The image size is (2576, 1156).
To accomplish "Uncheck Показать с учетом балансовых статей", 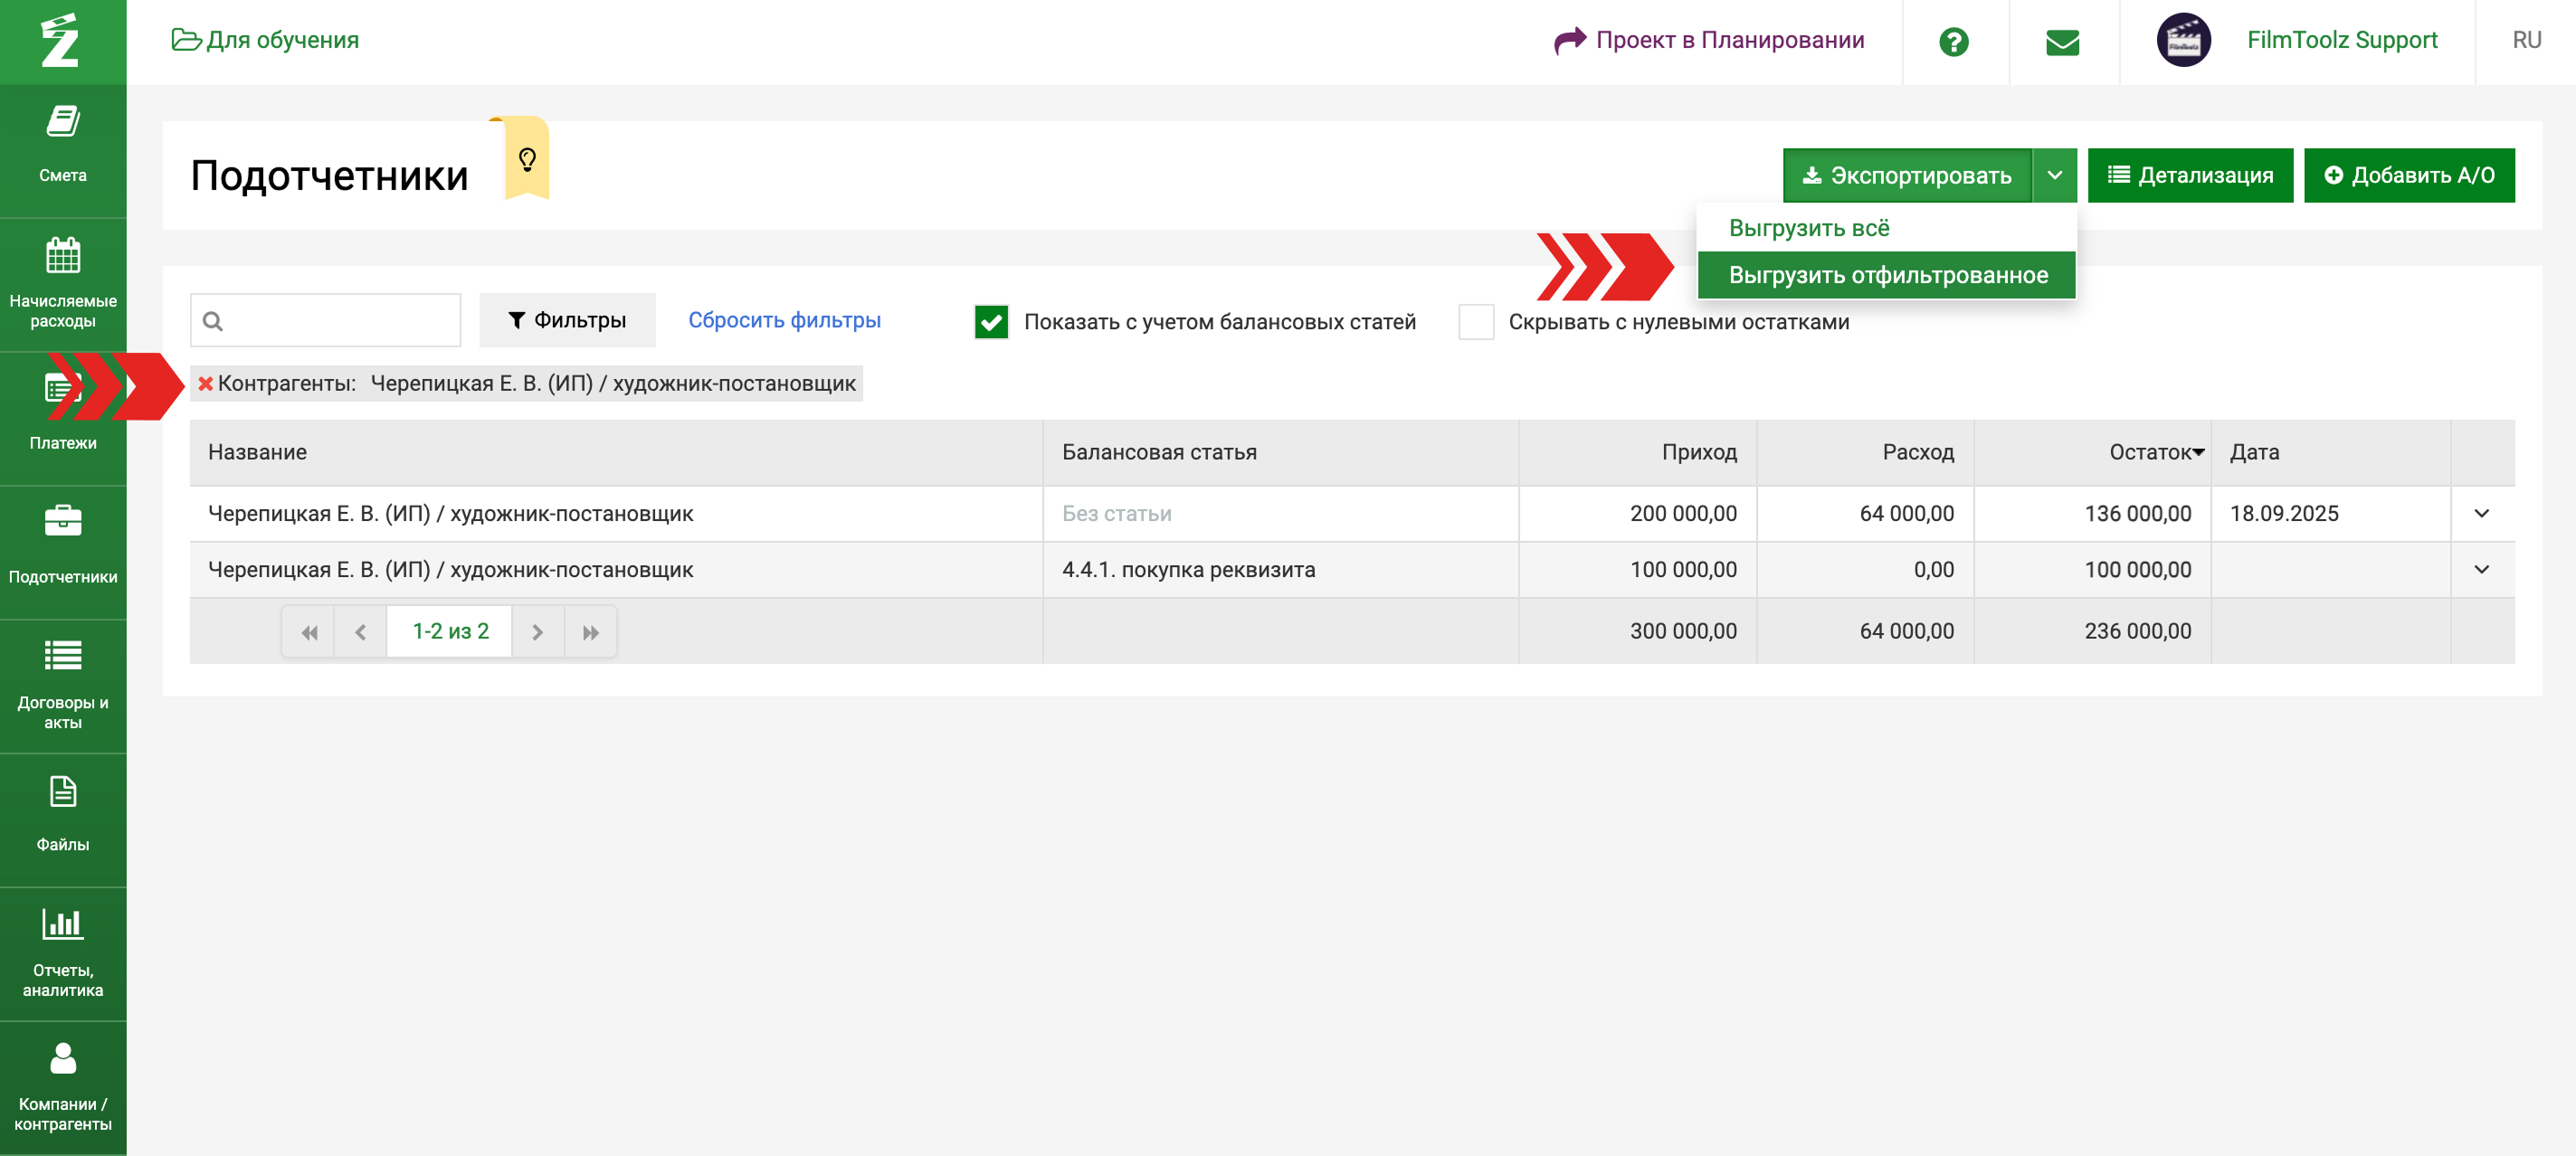I will point(991,322).
